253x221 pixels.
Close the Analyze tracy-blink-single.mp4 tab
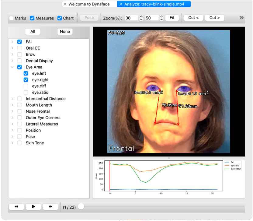121,4
